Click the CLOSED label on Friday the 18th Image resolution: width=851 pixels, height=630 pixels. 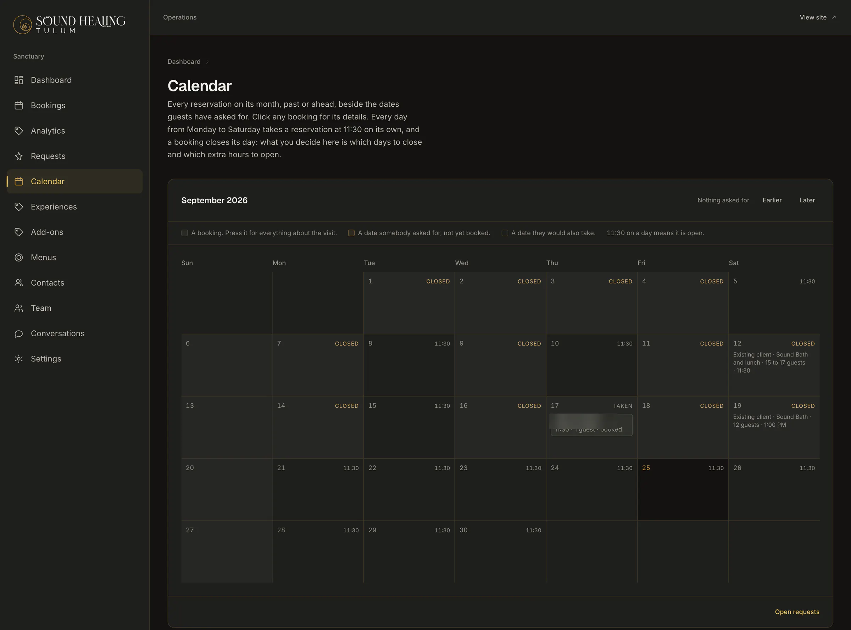pos(711,406)
